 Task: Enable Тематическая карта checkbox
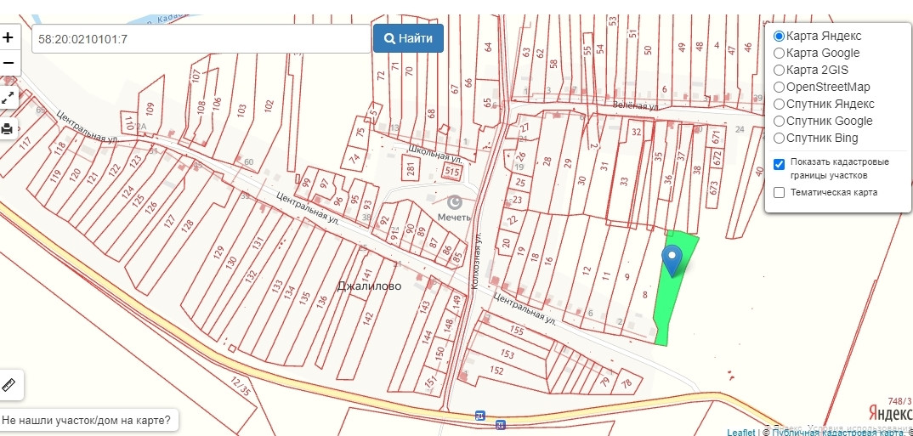(779, 193)
